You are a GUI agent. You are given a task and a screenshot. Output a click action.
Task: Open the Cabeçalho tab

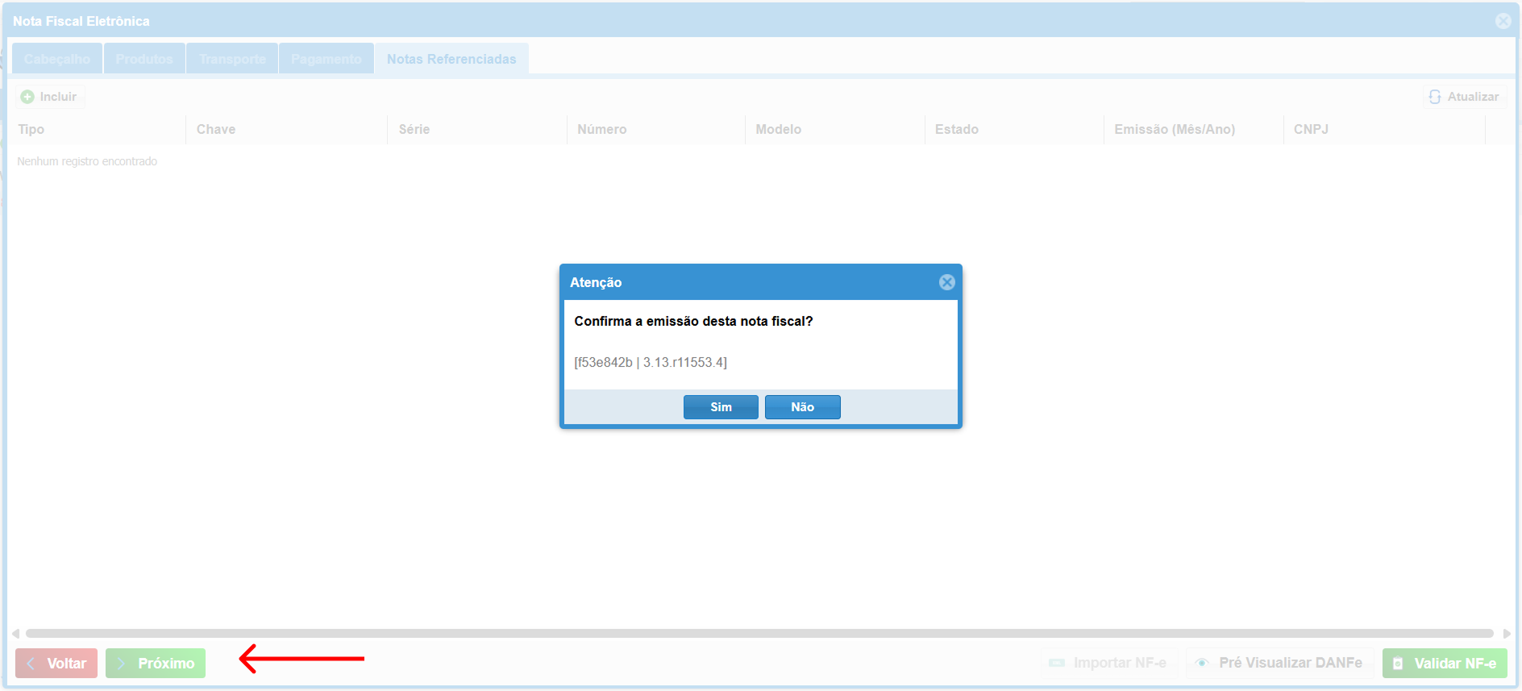click(x=57, y=59)
